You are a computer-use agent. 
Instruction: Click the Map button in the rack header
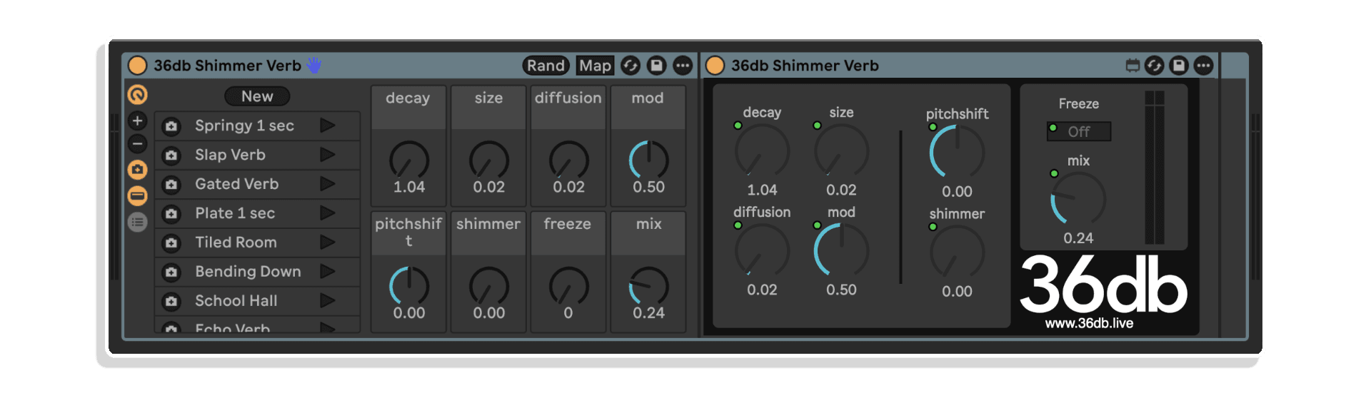pyautogui.click(x=595, y=66)
